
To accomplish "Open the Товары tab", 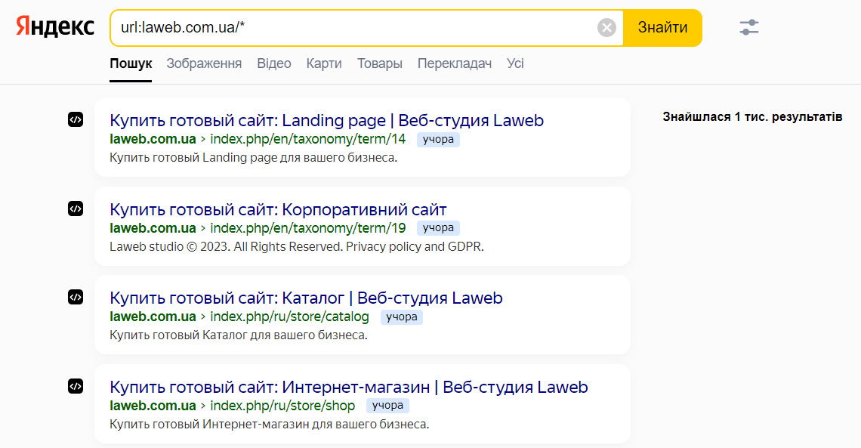I will (x=380, y=63).
